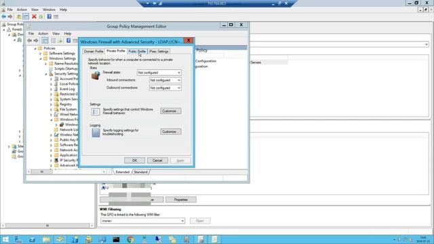Open the Window menu in main menu bar
Screen dimensions: 434x244
49,9
